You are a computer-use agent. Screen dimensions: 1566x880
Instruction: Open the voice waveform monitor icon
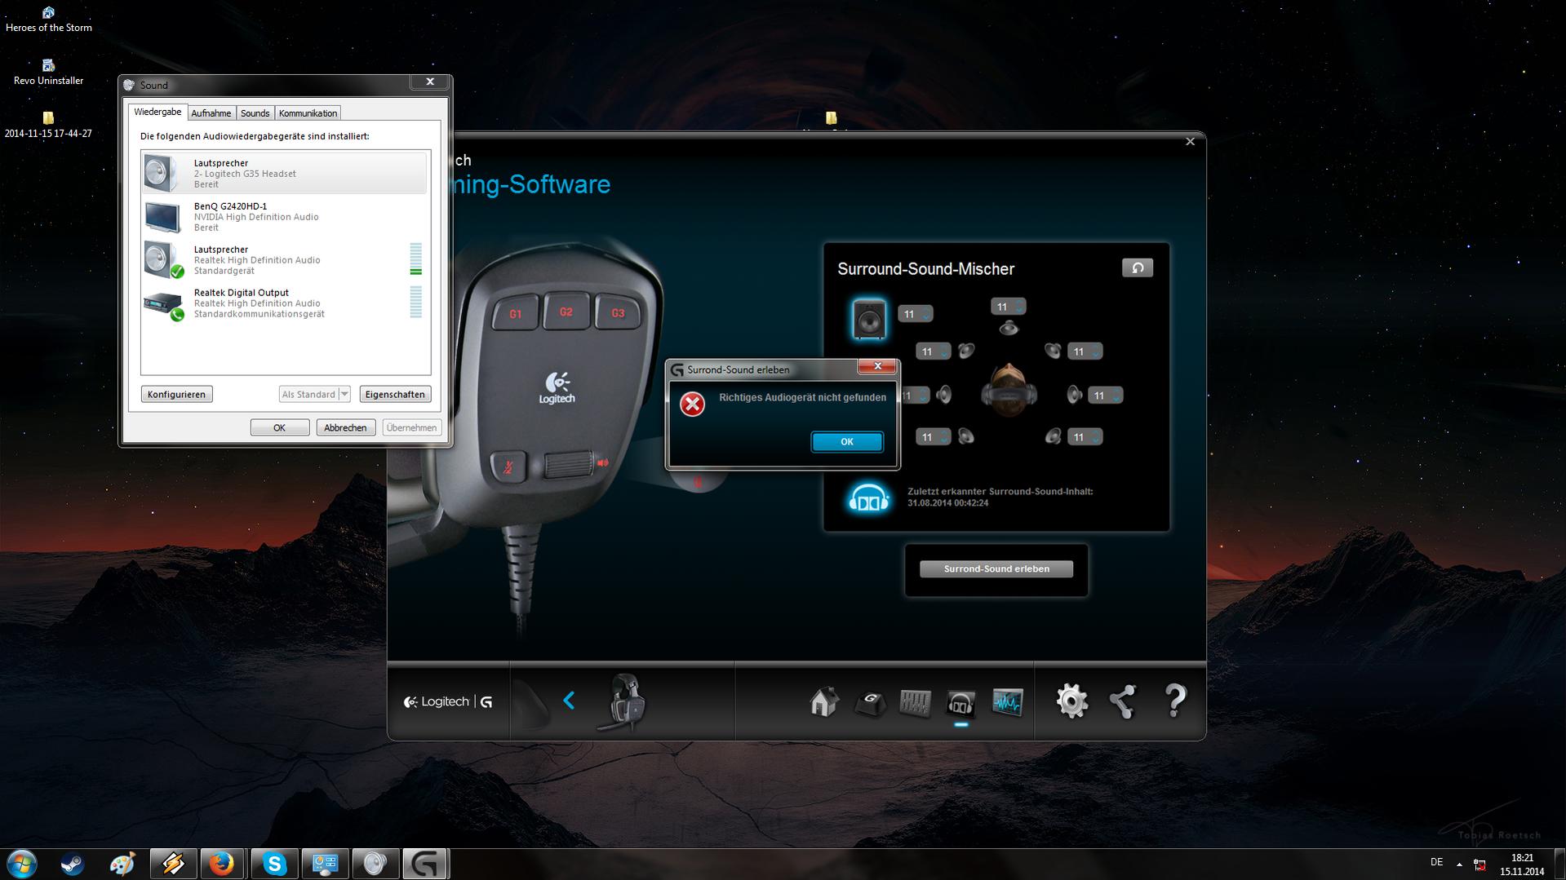[1007, 702]
